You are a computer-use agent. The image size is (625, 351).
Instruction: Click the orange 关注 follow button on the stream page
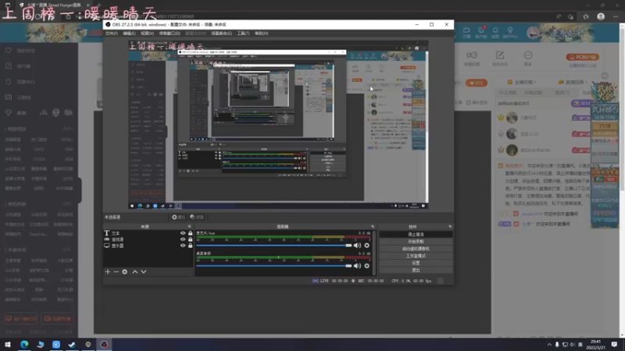pos(476,83)
